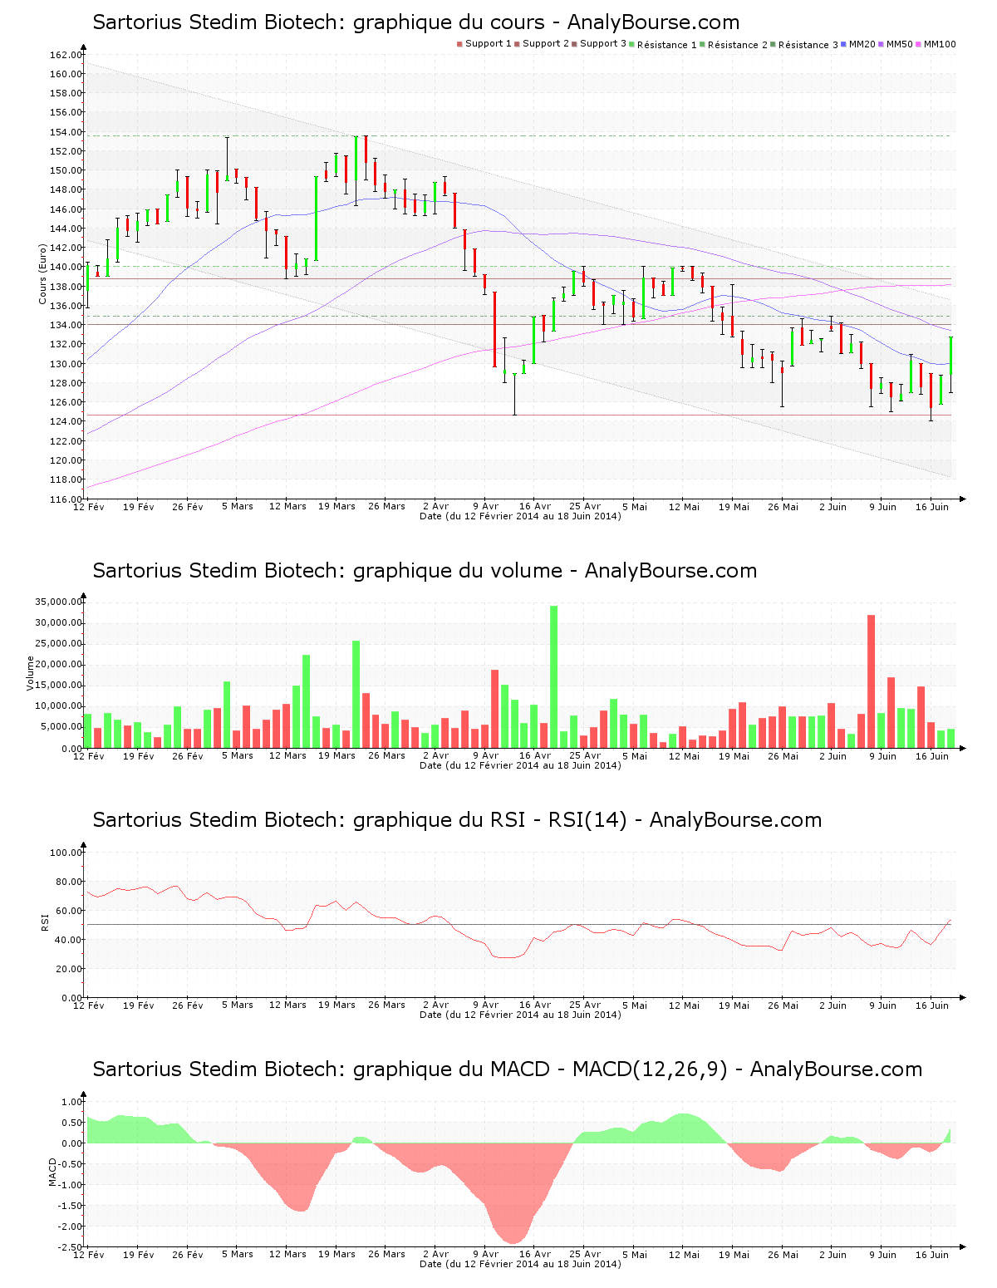This screenshot has height=1288, width=997.
Task: Click the 'Volume' y-axis label
Action: [x=31, y=673]
